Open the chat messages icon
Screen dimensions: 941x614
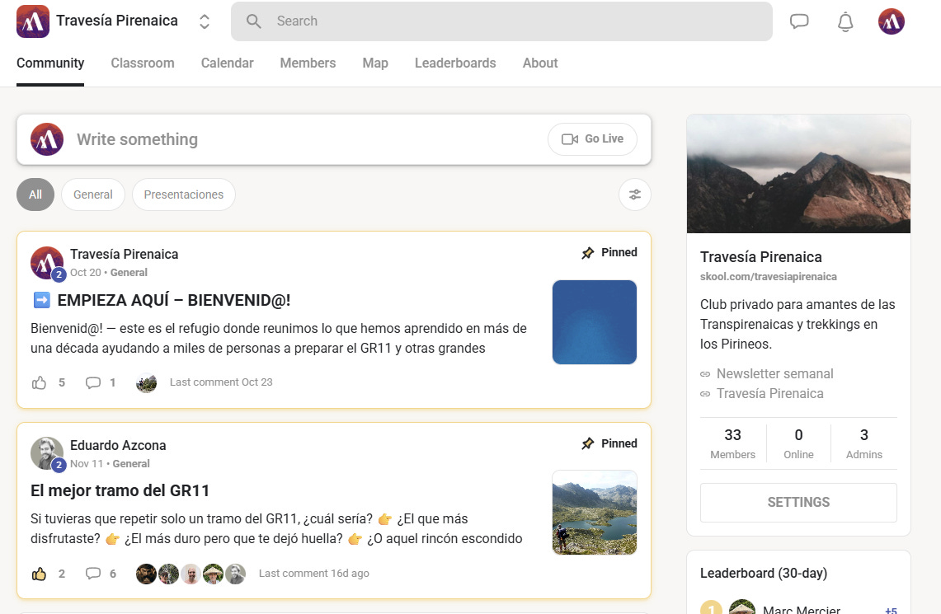pos(799,21)
